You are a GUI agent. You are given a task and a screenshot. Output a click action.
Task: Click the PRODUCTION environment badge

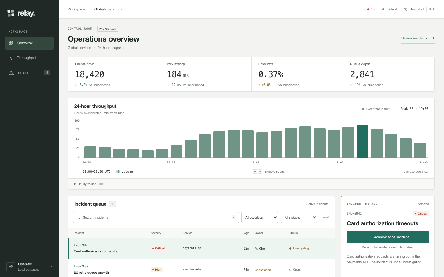[108, 29]
